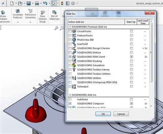Click the SOLIDWORKS Utilities add-in icon

click(74, 78)
